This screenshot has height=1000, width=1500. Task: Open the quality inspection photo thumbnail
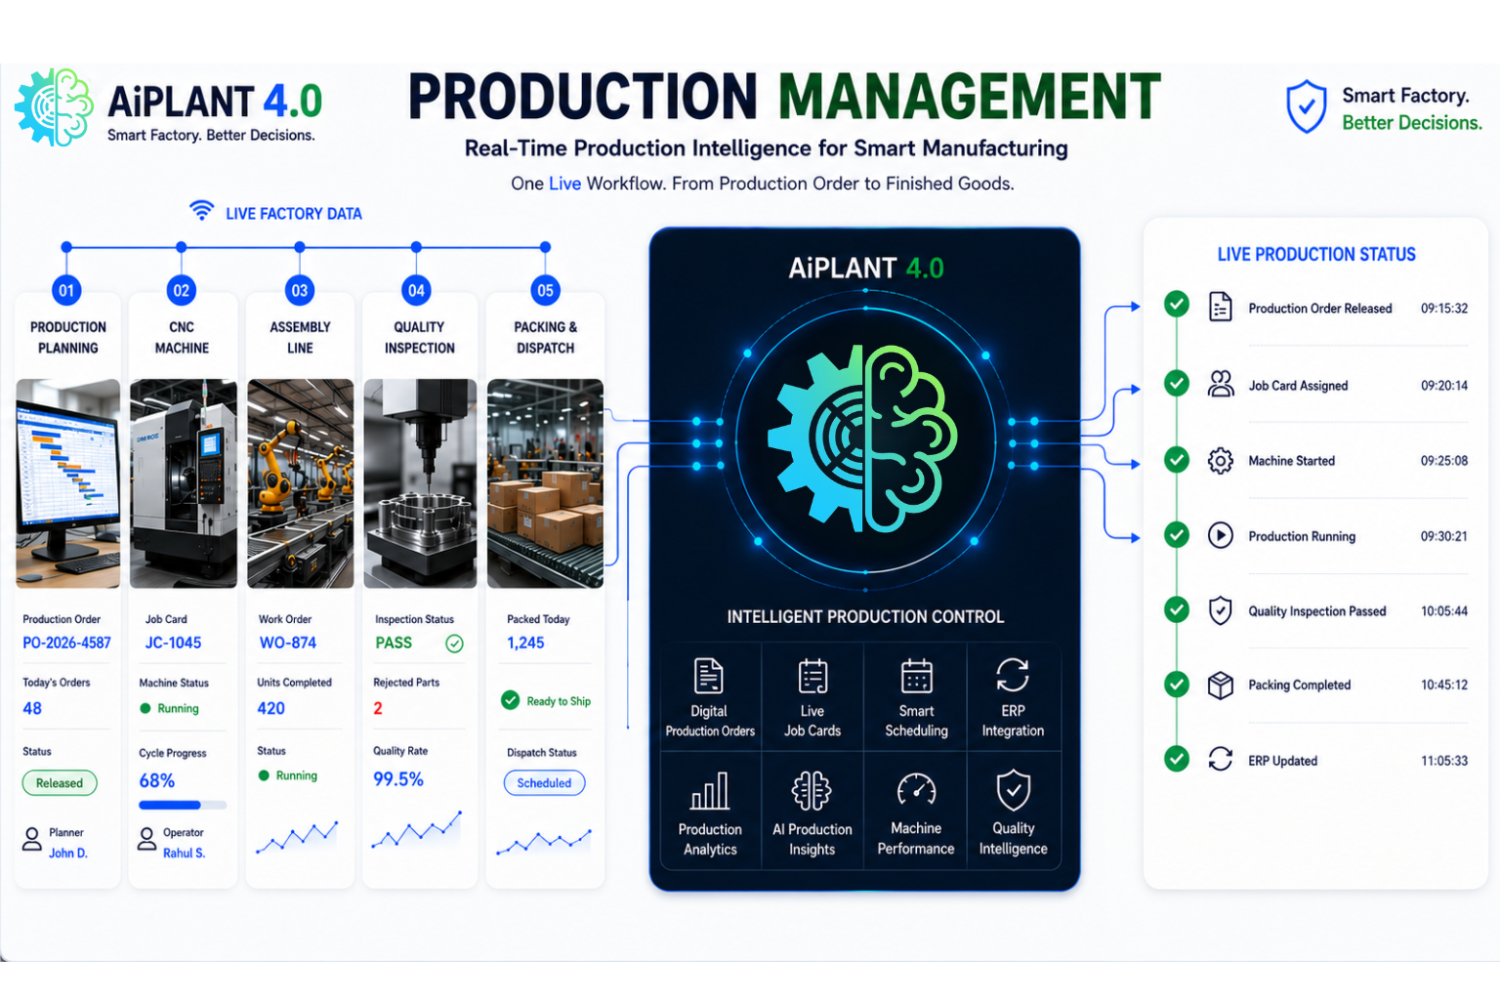point(420,483)
